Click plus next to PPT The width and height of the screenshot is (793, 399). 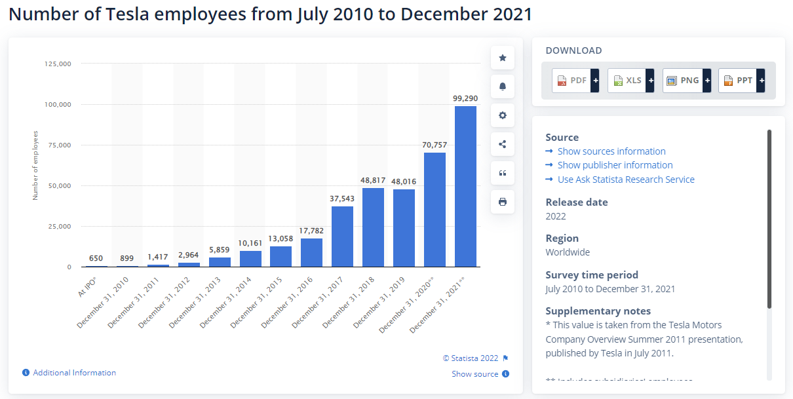pos(762,81)
